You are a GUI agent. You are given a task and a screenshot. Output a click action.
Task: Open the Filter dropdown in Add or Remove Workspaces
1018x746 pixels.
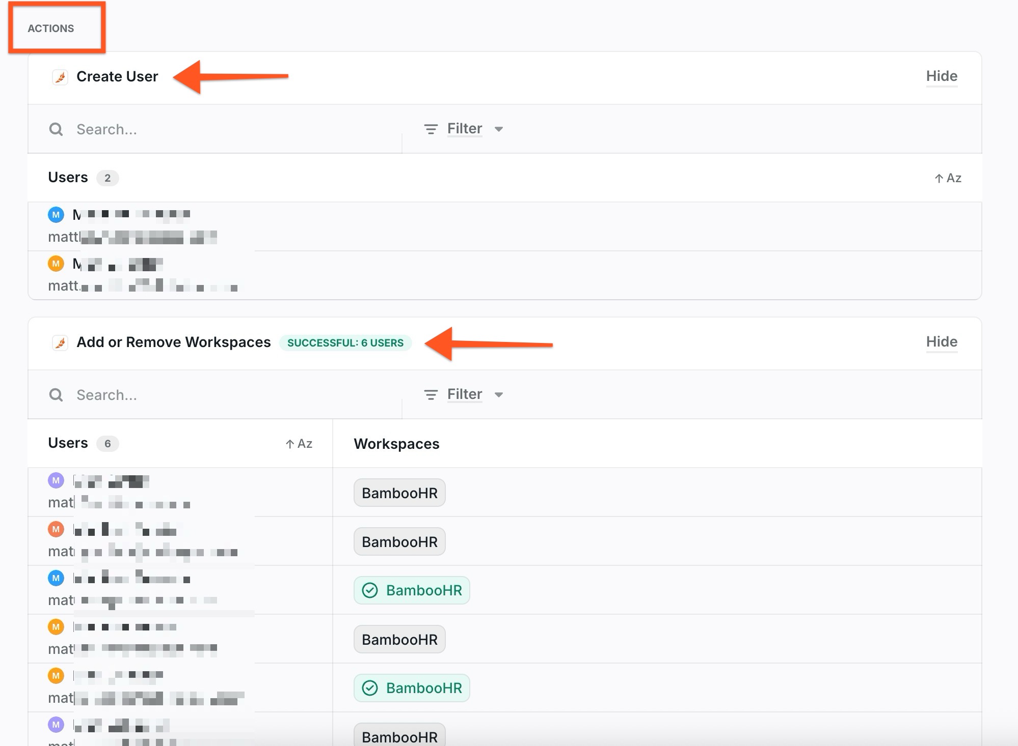click(464, 394)
